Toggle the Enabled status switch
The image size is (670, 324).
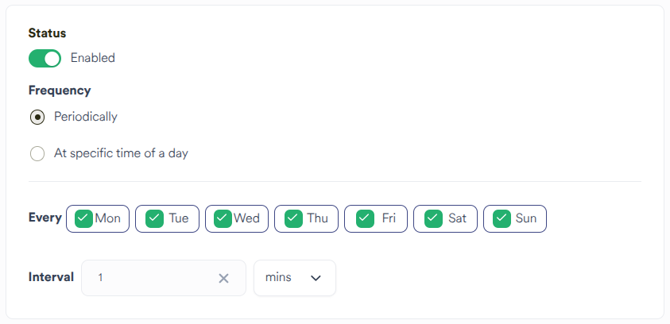coord(45,58)
